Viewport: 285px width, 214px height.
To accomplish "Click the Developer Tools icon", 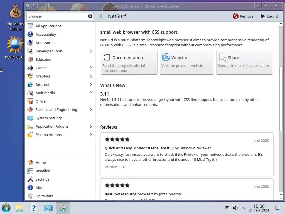I will tap(30, 51).
